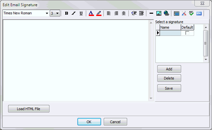Viewport: 212px width, 130px height.
Task: Insert a horizontal line
Action: (x=151, y=13)
